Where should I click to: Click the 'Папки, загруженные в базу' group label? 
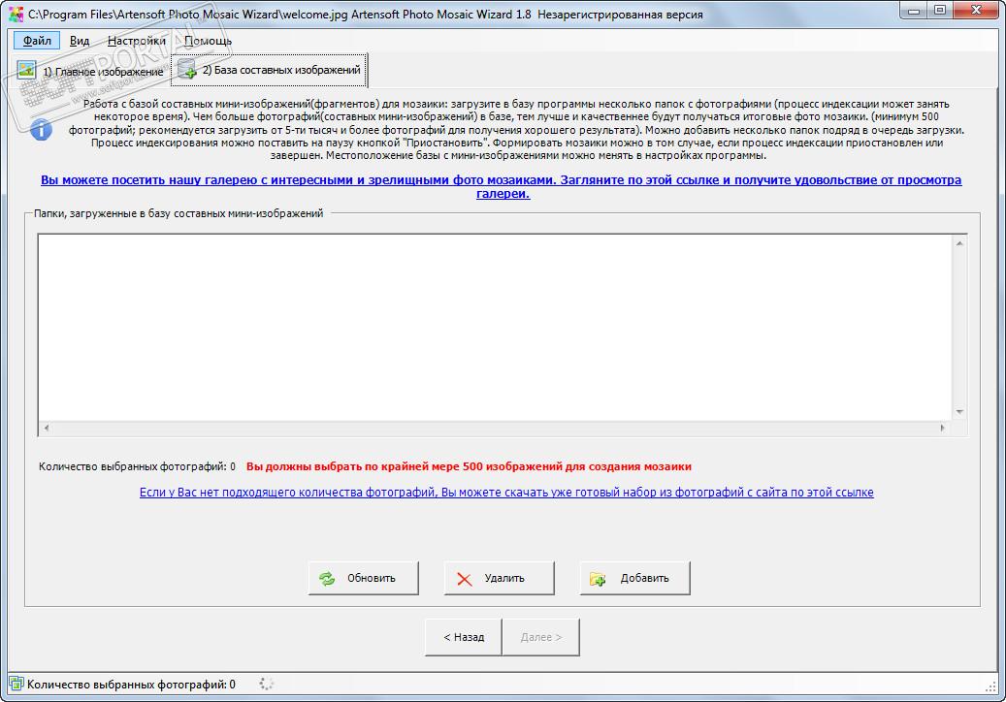coord(178,213)
